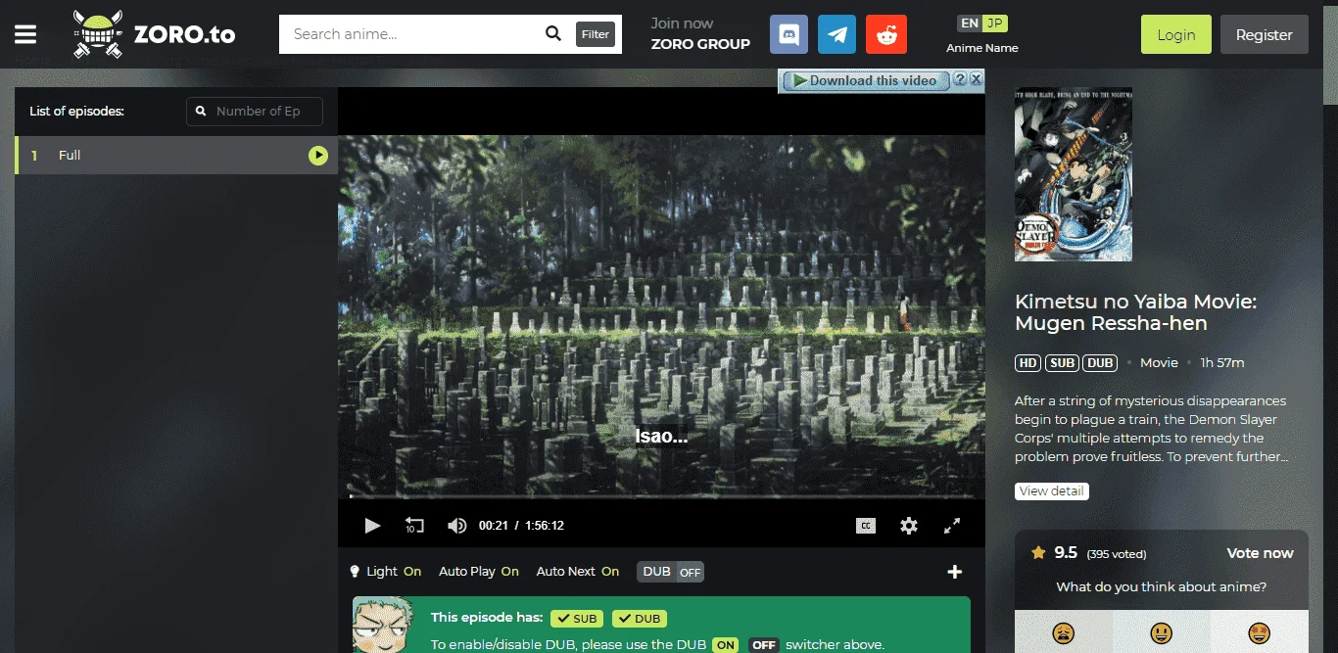This screenshot has width=1338, height=653.
Task: Click Download this video banner
Action: (865, 80)
